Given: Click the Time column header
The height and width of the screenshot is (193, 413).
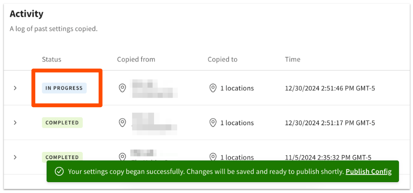Looking at the screenshot, I should (292, 59).
